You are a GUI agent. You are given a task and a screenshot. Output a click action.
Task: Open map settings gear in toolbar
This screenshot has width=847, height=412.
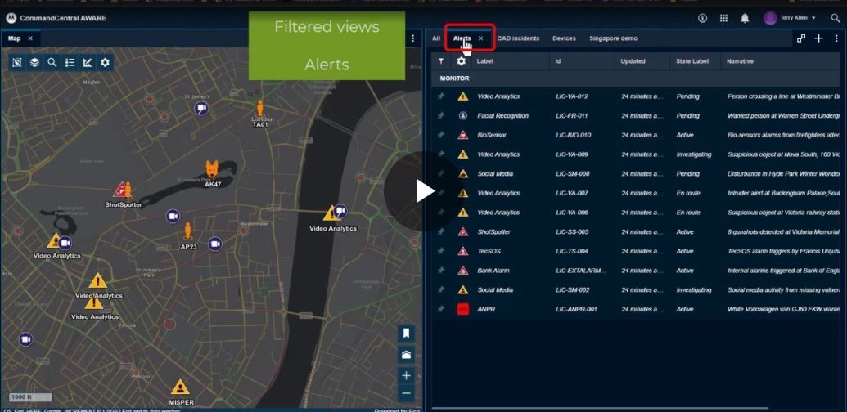105,62
